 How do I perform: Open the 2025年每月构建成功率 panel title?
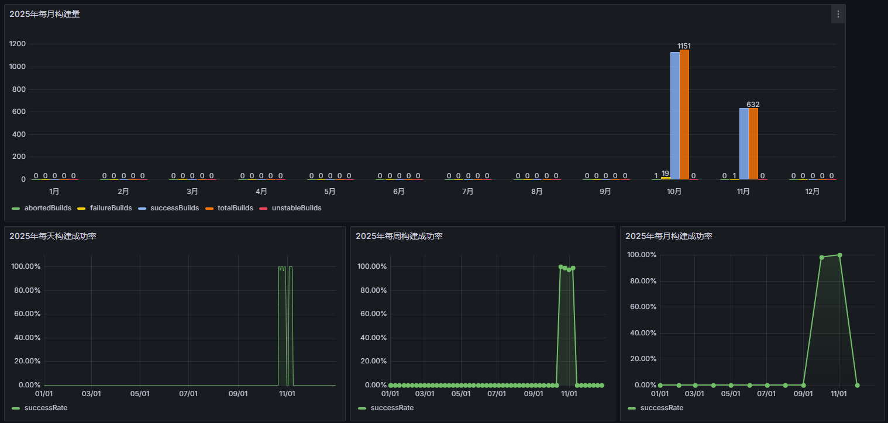[669, 236]
